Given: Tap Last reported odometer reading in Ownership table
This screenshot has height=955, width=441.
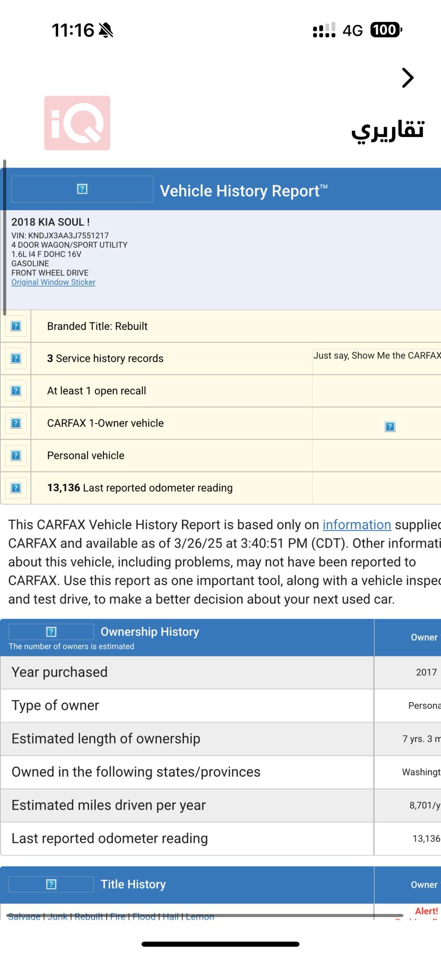Looking at the screenshot, I should point(109,838).
